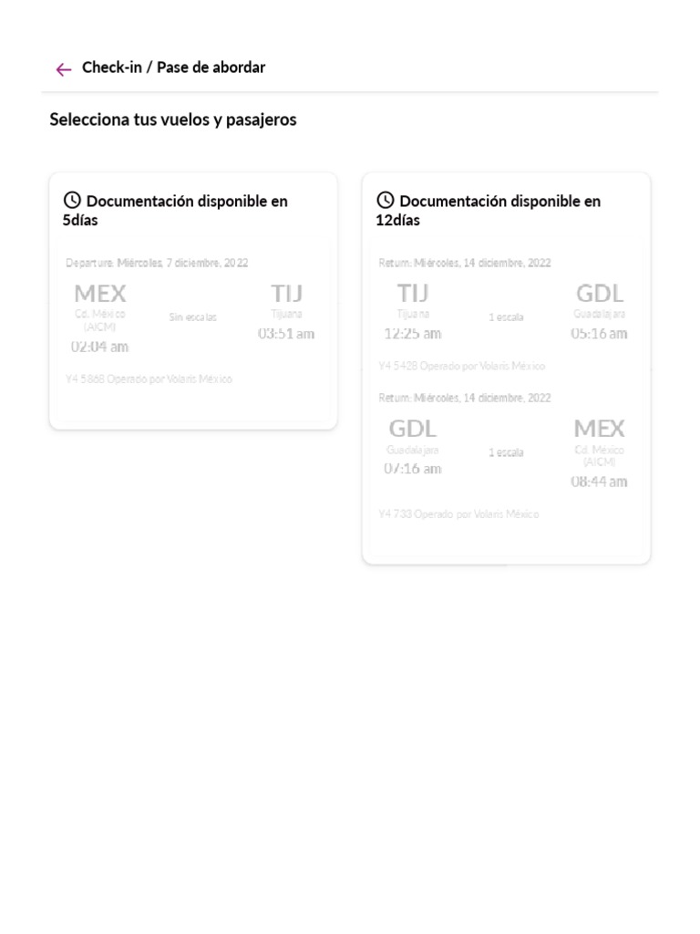Click the Departure Miércoles, 7 diciembre date

point(157,263)
